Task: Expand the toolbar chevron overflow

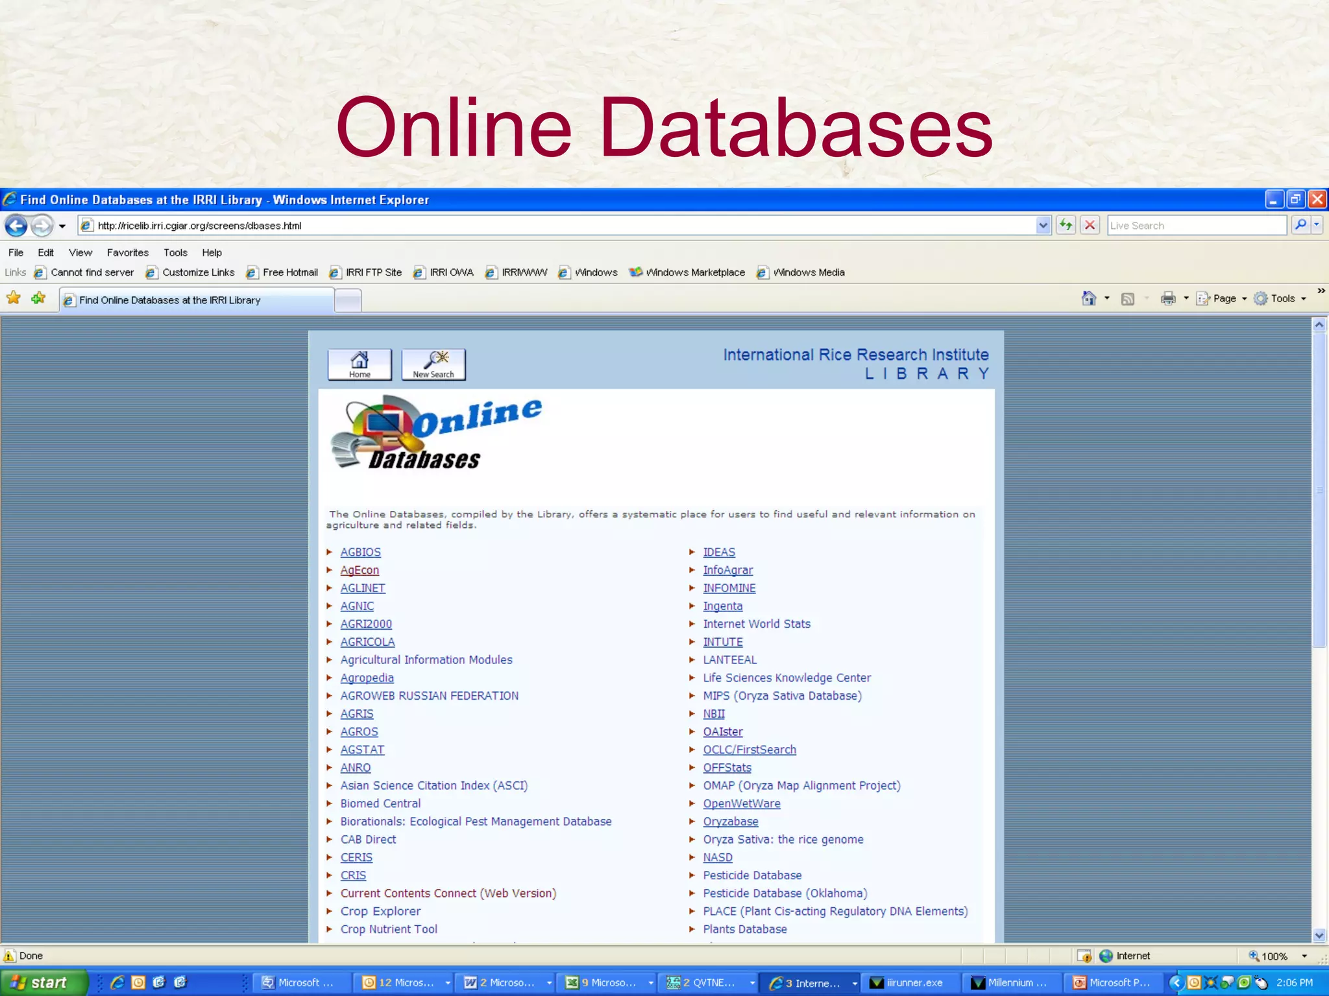Action: [1321, 290]
